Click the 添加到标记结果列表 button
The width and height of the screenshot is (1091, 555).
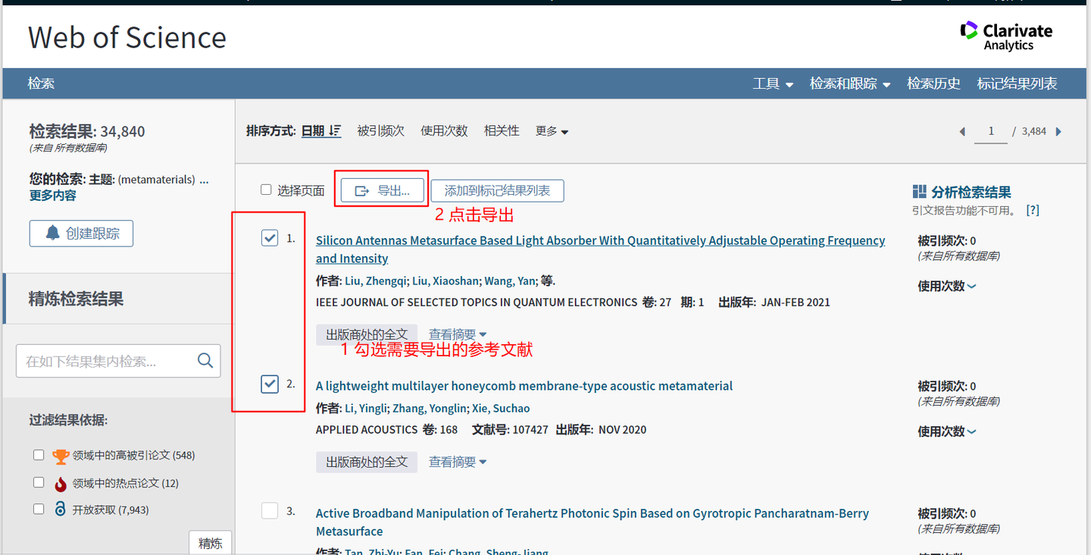[496, 190]
